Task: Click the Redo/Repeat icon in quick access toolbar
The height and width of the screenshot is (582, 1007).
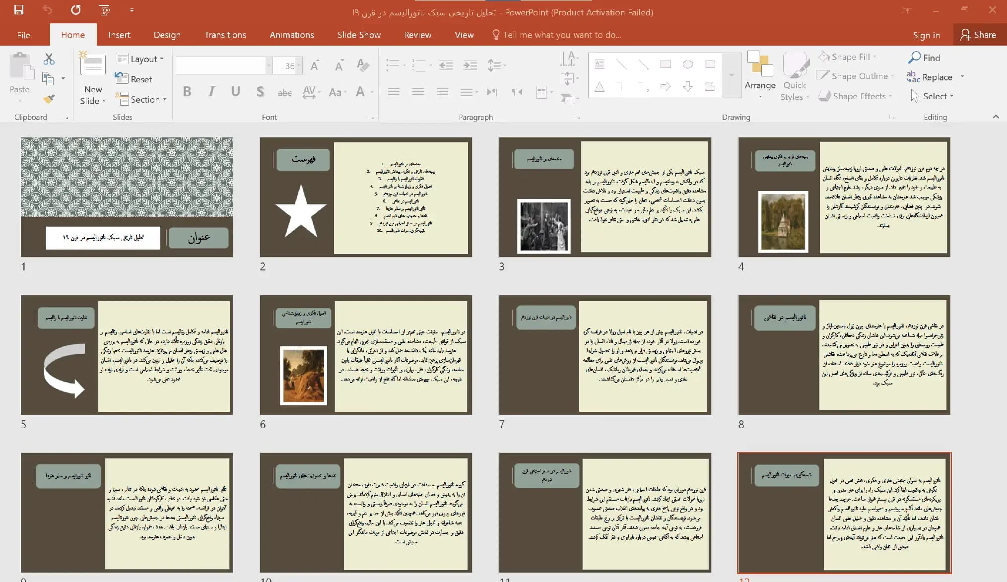Action: click(75, 10)
